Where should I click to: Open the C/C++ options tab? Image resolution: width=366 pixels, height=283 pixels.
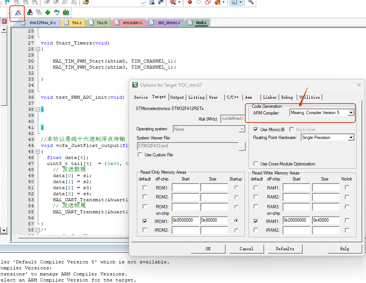click(x=233, y=98)
